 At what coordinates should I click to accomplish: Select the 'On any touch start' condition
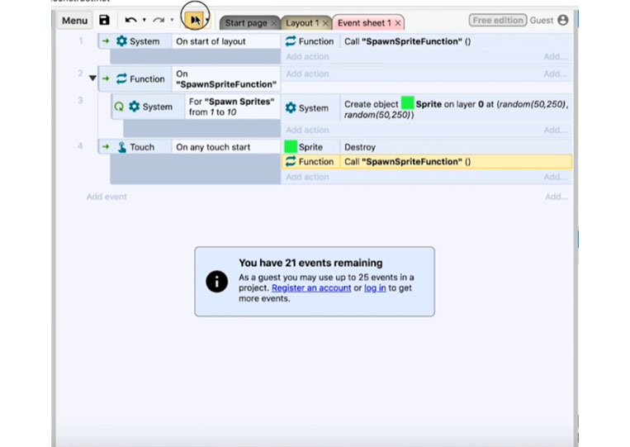coord(226,147)
